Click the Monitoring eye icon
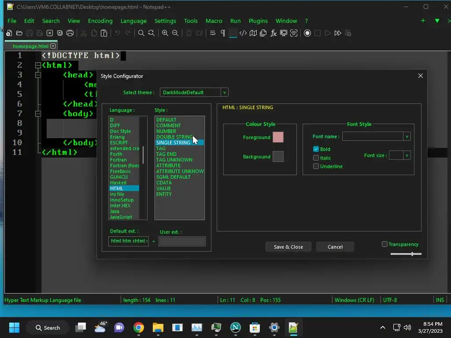 point(294,33)
